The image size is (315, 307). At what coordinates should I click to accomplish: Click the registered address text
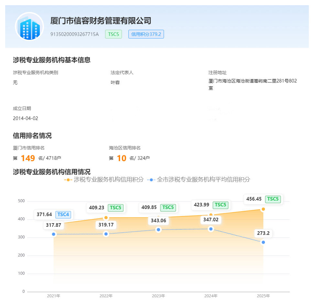(x=253, y=84)
